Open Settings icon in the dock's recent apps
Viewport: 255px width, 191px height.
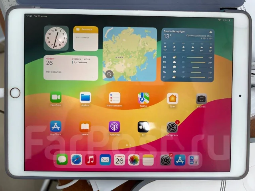[x=166, y=160]
